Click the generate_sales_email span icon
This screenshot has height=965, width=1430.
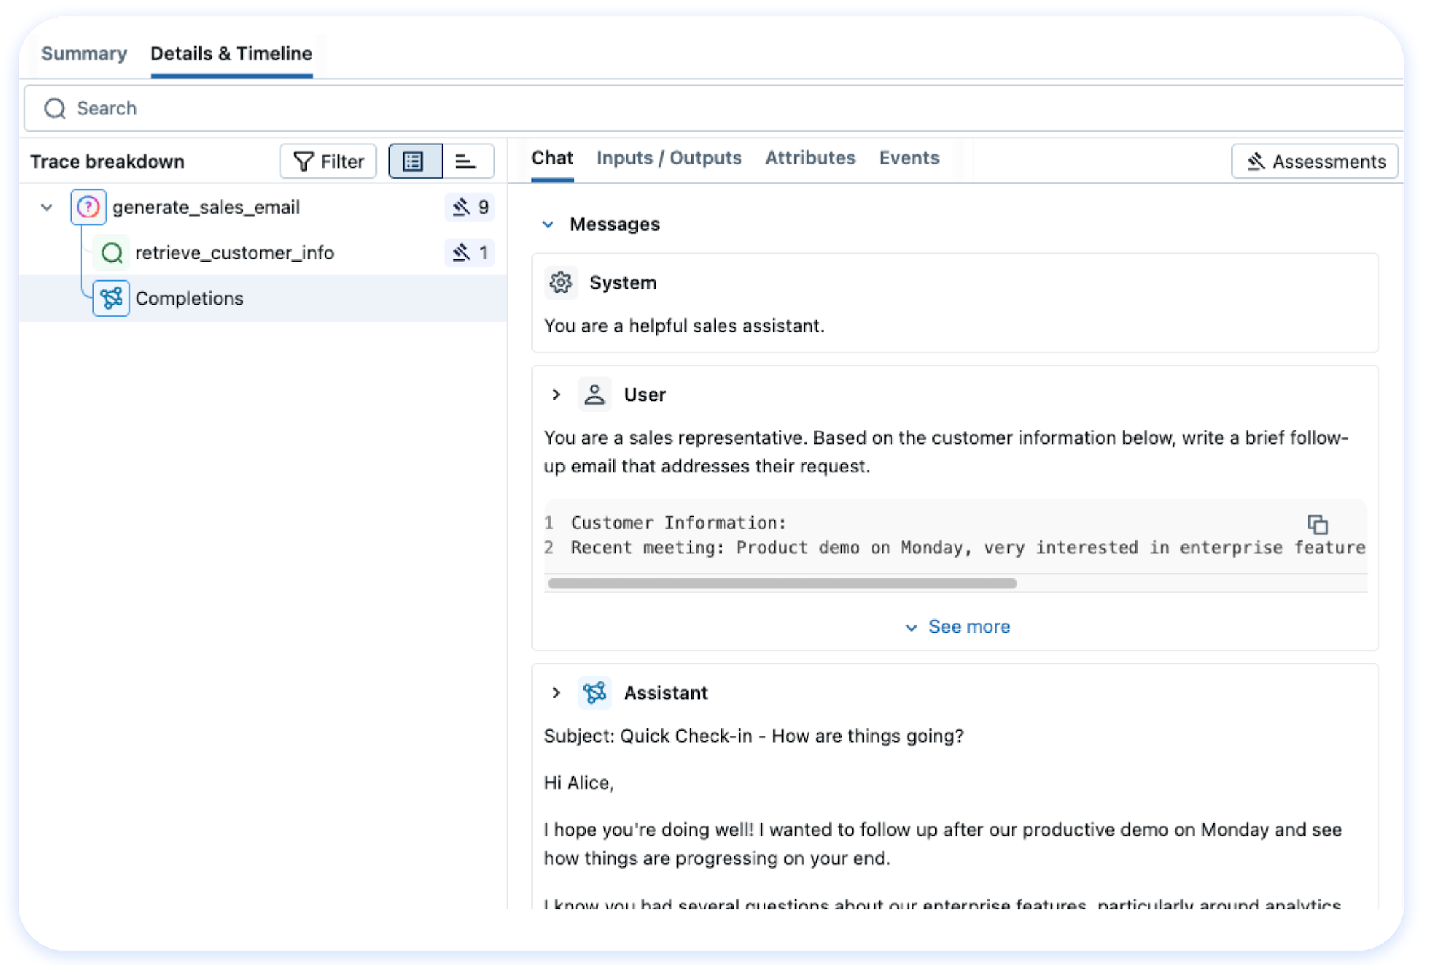tap(88, 207)
